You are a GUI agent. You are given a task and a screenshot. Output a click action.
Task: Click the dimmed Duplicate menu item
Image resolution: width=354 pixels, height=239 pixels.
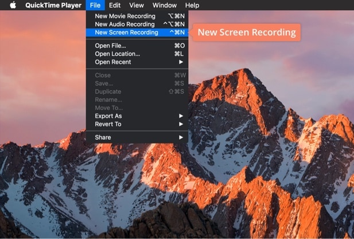click(137, 91)
